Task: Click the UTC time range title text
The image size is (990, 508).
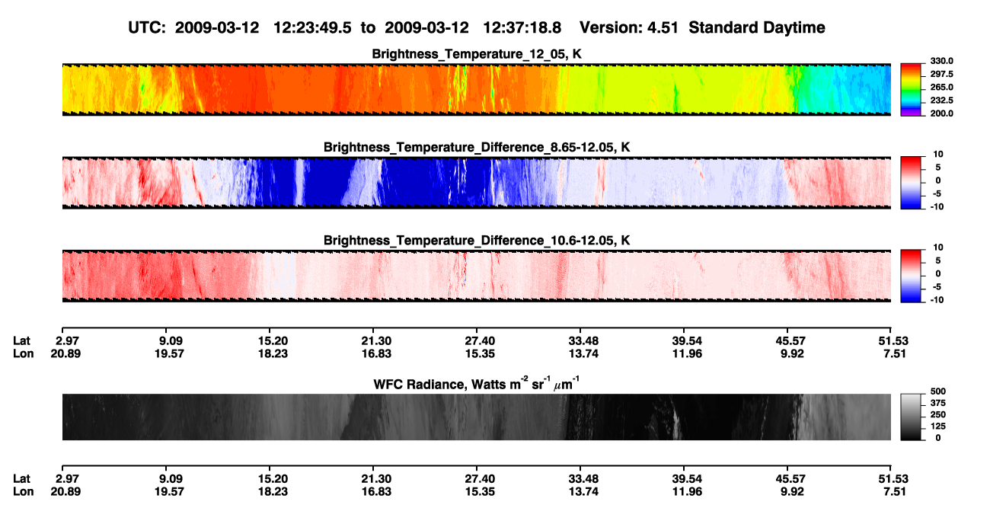Action: 477,27
